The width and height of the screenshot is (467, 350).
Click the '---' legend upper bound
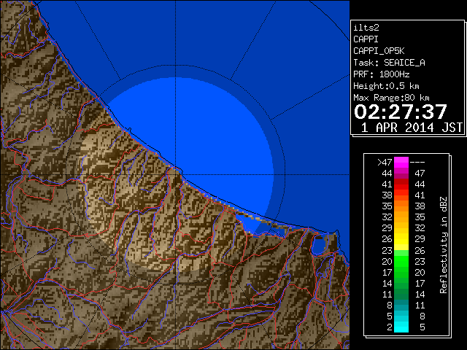[x=417, y=162]
